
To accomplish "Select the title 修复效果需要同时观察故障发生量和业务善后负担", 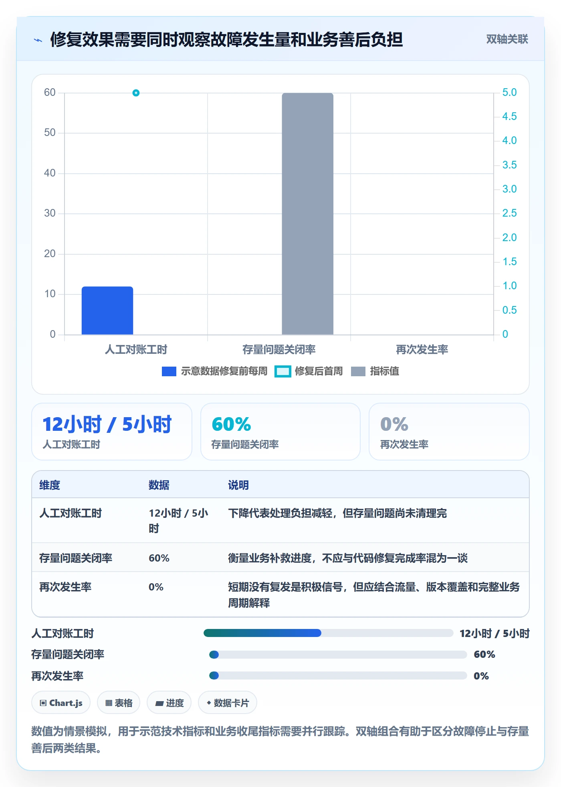I will coord(226,40).
